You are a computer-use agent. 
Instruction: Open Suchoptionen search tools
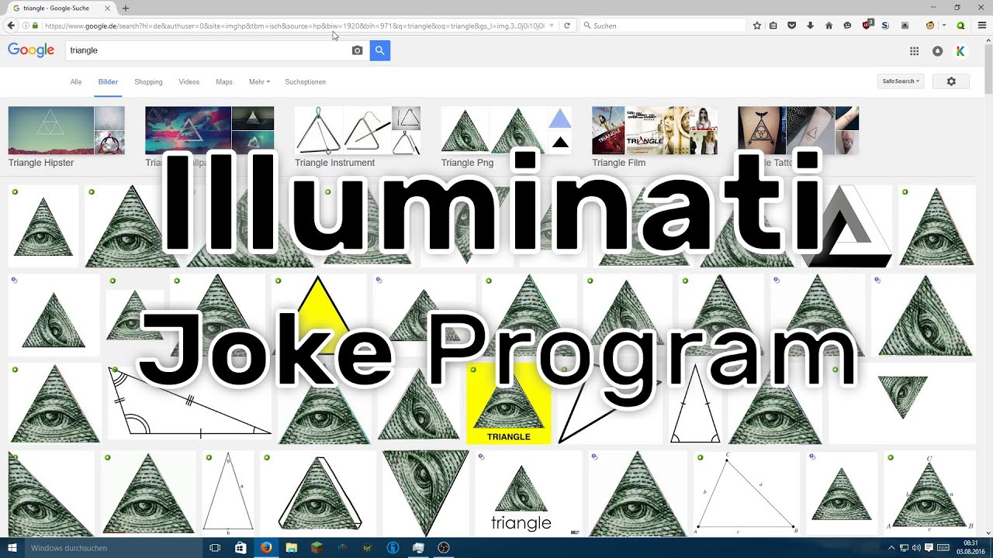point(305,81)
